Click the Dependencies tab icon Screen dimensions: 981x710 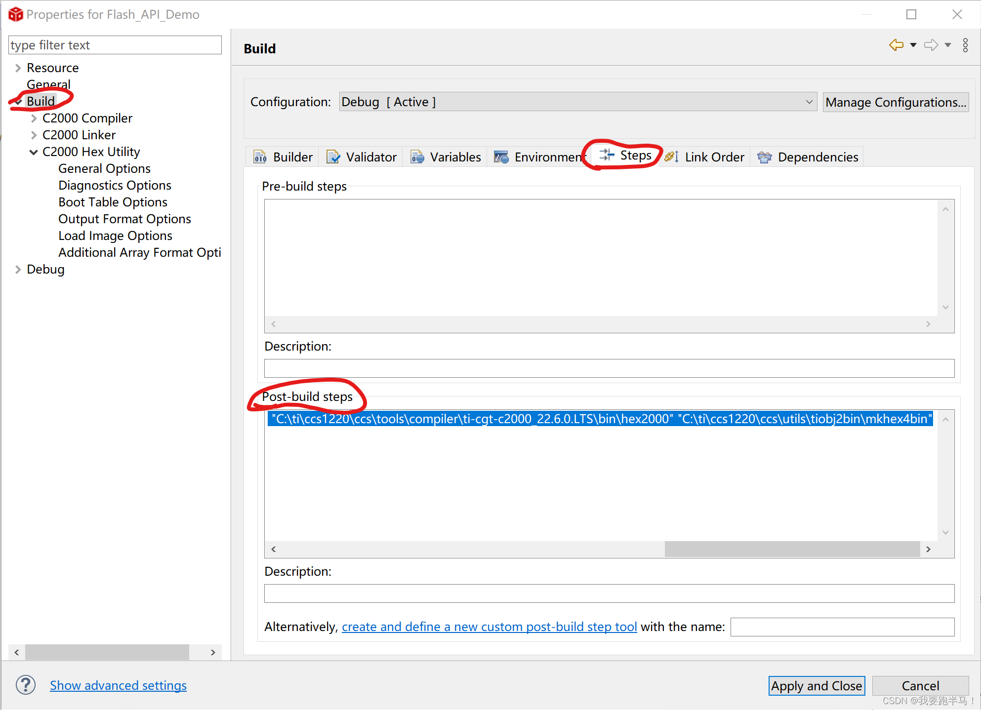tap(764, 157)
